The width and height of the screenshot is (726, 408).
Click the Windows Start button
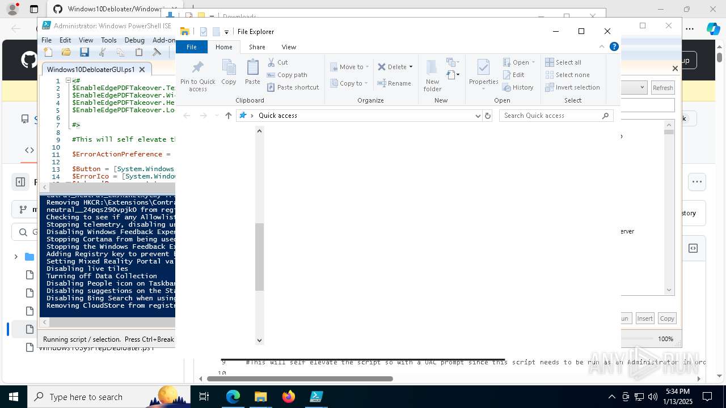pos(13,397)
